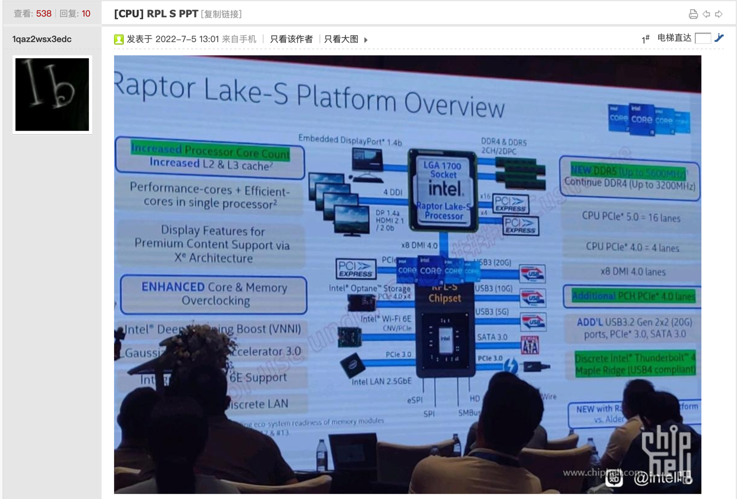737x499 pixels.
Task: Click the 1# floor number link
Action: [x=645, y=39]
